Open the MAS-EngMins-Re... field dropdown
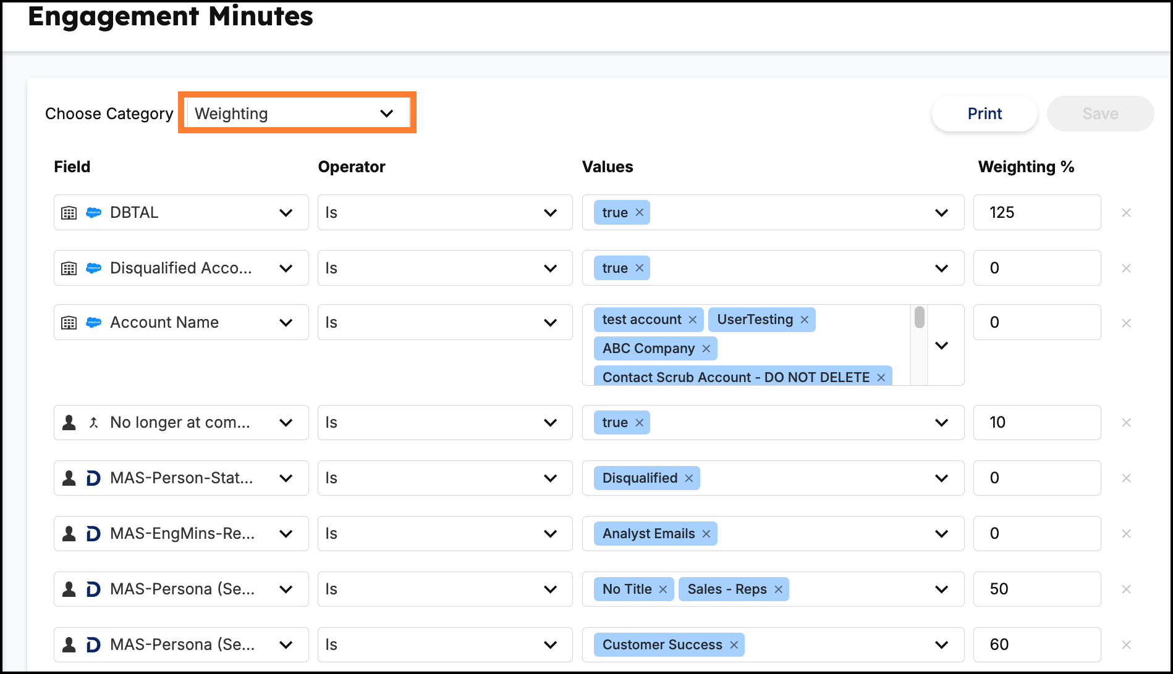The image size is (1173, 674). pyautogui.click(x=181, y=533)
